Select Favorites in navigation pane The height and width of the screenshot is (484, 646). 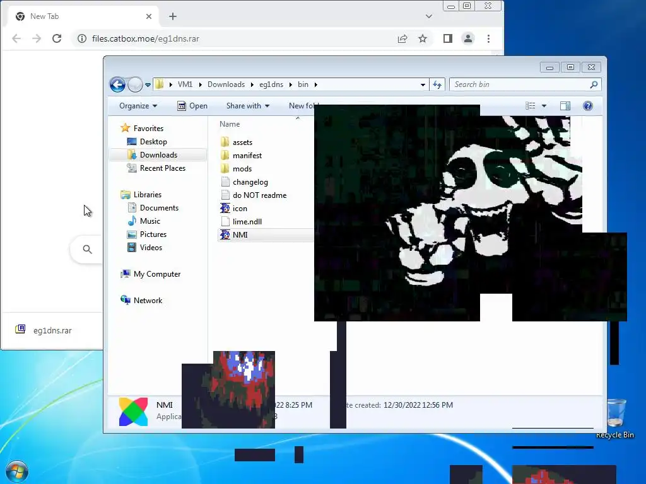tap(148, 129)
